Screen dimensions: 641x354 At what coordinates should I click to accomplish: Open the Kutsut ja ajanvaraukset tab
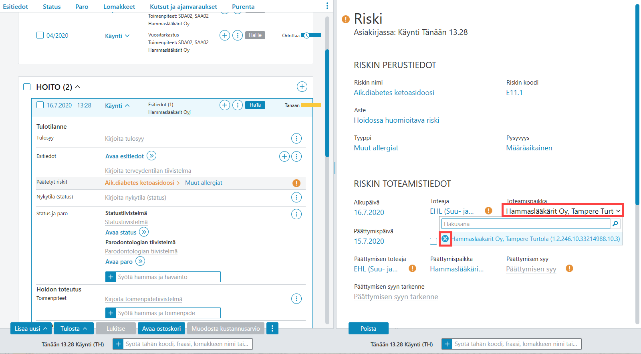coord(183,6)
